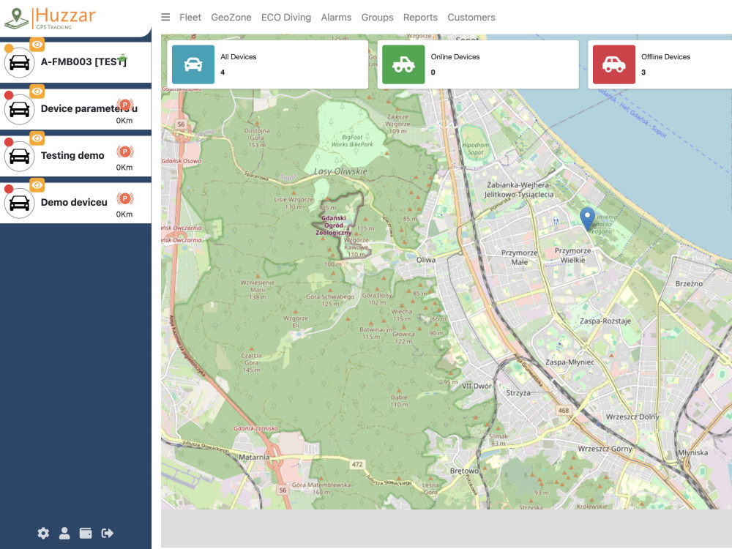The width and height of the screenshot is (732, 549).
Task: Open the Reports menu
Action: [420, 17]
